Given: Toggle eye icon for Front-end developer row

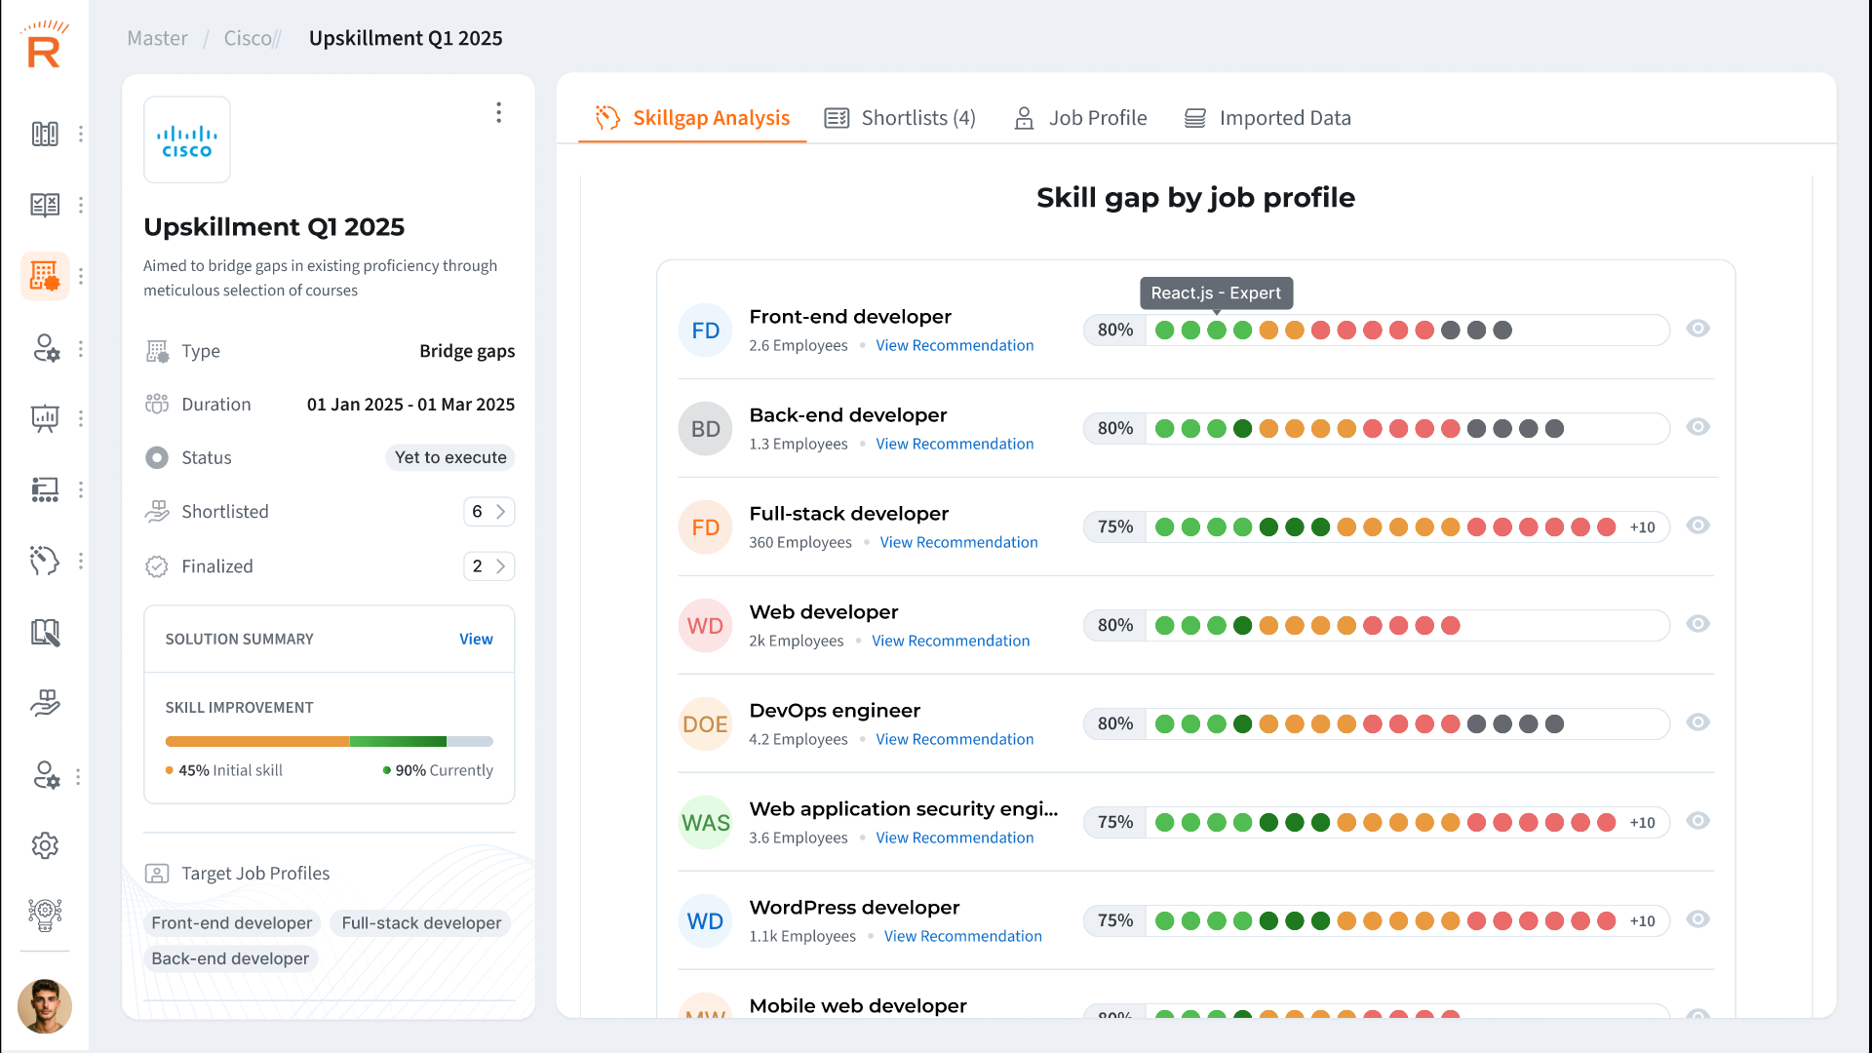Looking at the screenshot, I should pos(1697,329).
